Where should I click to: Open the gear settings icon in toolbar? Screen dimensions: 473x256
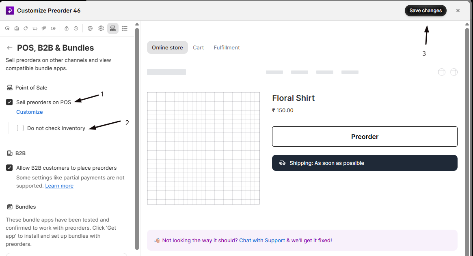point(101,28)
